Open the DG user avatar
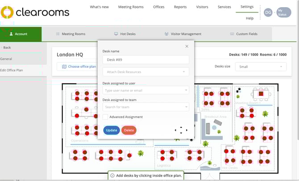The image size is (299, 181). click(x=268, y=12)
